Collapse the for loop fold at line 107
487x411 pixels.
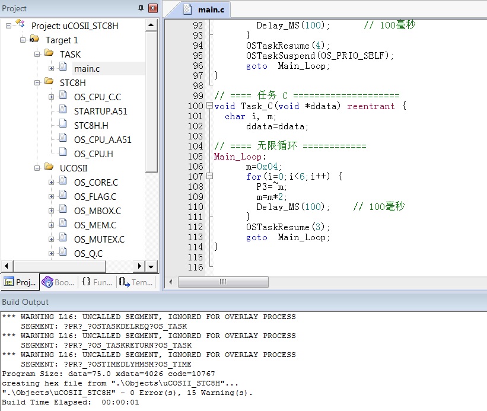point(209,176)
